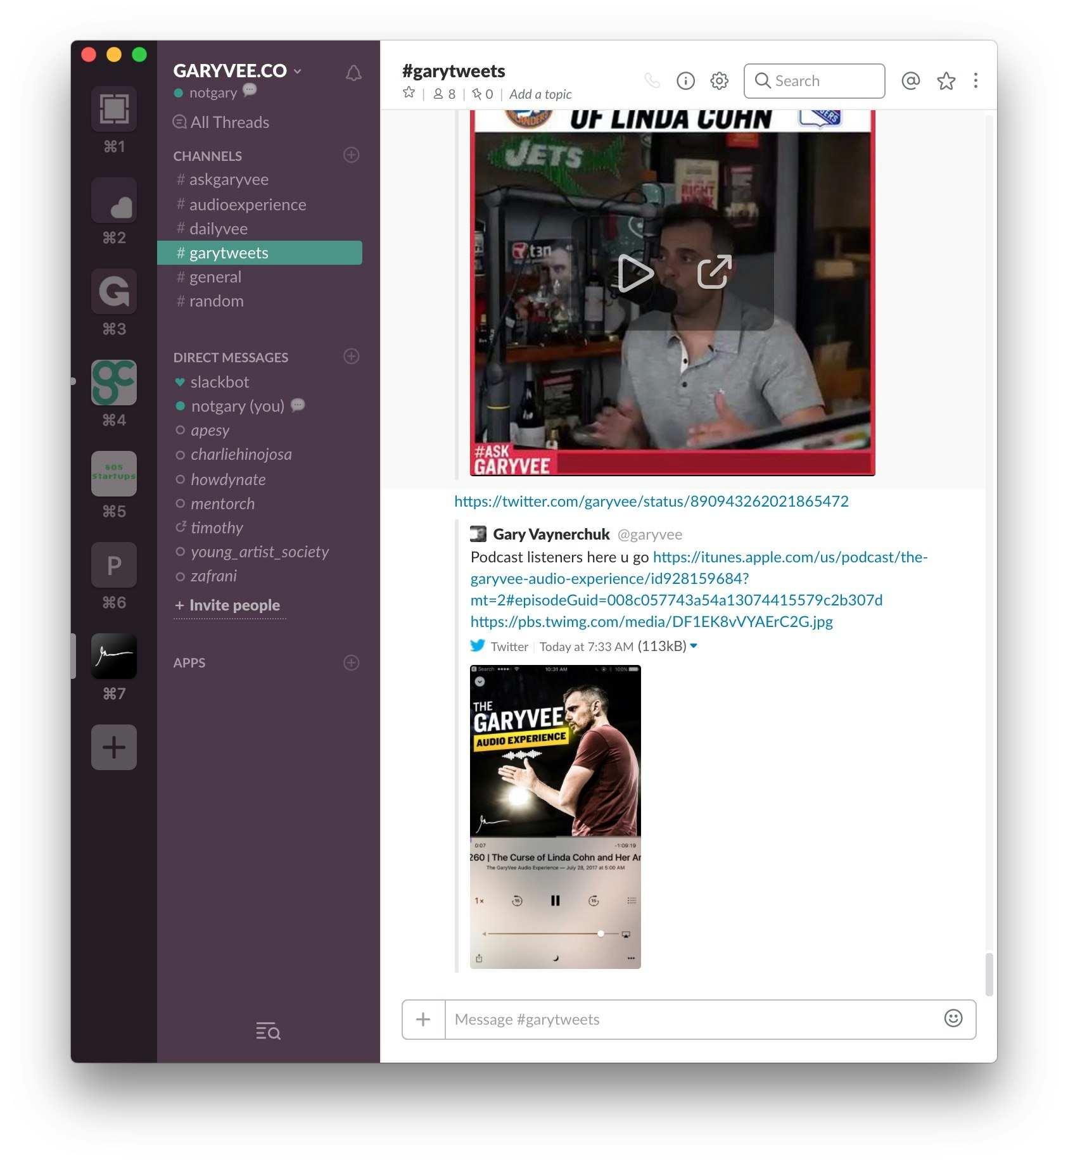Follow the garyvee Twitter status link
This screenshot has width=1068, height=1164.
point(651,500)
